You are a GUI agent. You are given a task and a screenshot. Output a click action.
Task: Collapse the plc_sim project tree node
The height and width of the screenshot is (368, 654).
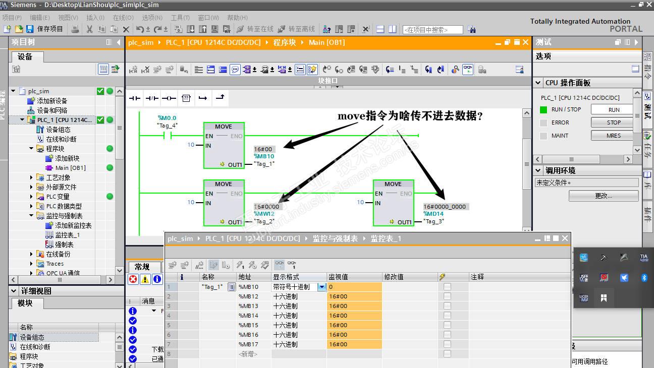14,91
